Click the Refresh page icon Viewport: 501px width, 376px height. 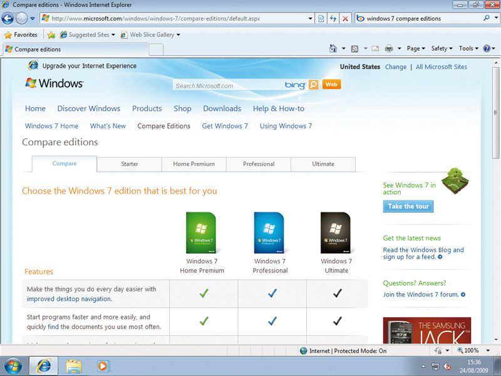[333, 19]
